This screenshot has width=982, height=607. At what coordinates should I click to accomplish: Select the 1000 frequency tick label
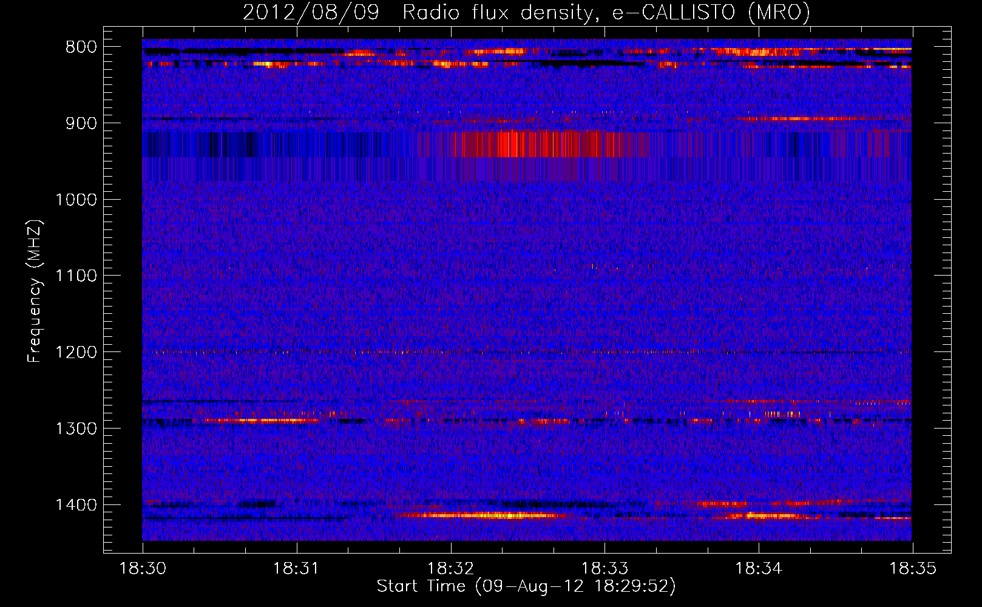tap(76, 200)
